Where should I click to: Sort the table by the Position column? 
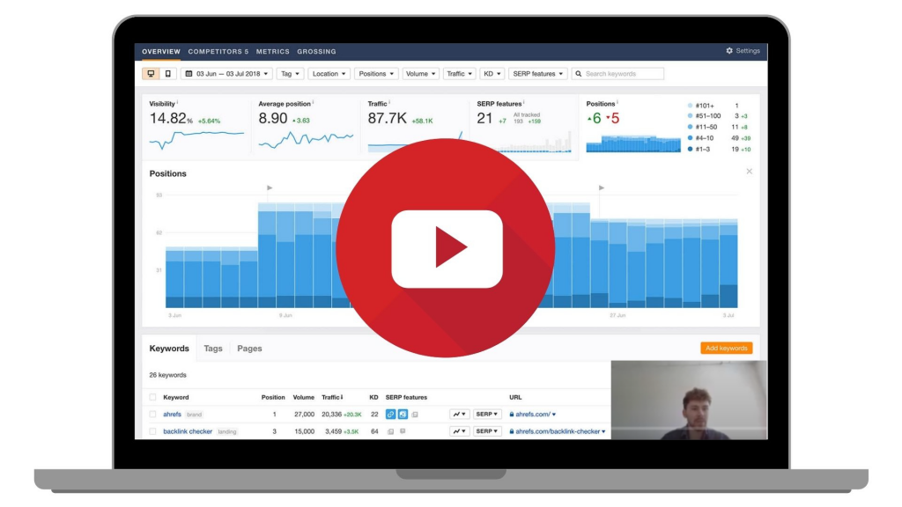pos(273,397)
